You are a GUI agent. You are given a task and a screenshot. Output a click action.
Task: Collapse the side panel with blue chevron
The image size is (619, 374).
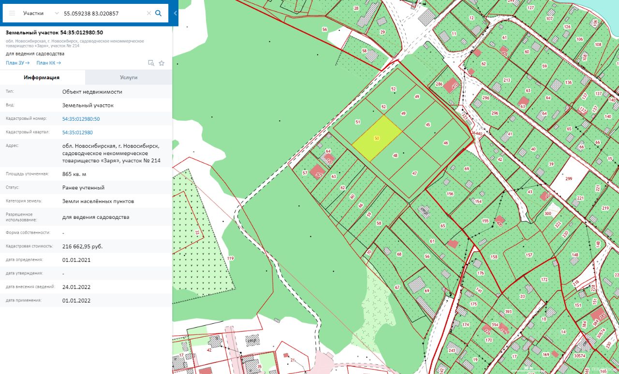tap(175, 13)
